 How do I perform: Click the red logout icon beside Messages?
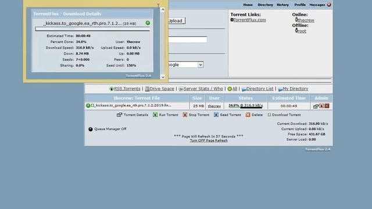[329, 5]
